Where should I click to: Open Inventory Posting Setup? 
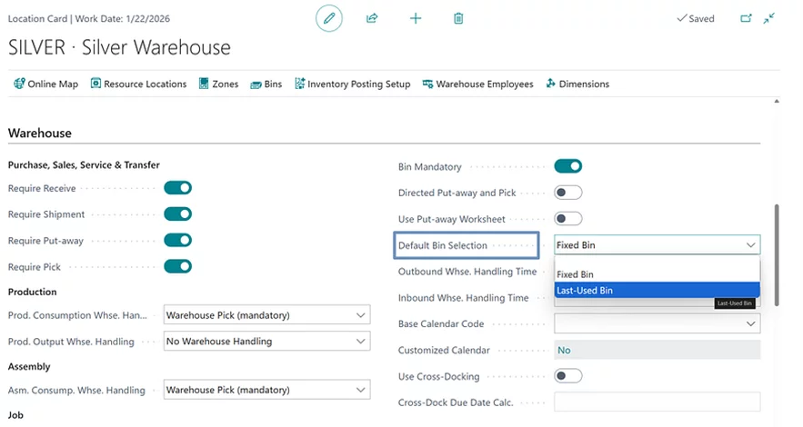click(353, 84)
